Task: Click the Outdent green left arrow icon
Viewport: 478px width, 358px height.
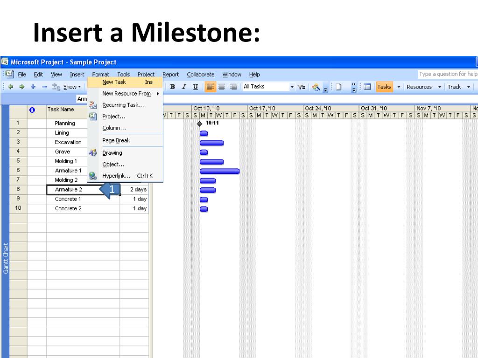Action: coord(11,87)
